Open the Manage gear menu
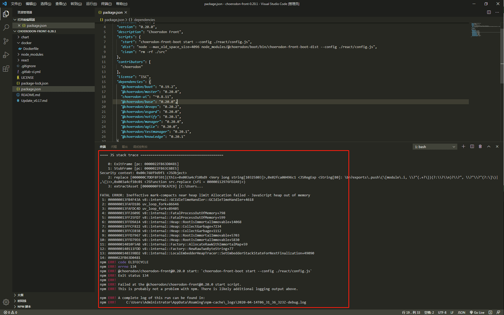504x315 pixels. pyautogui.click(x=6, y=302)
